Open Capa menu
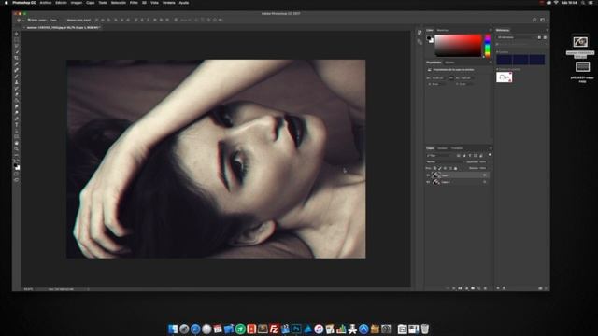The image size is (598, 336). [90, 3]
